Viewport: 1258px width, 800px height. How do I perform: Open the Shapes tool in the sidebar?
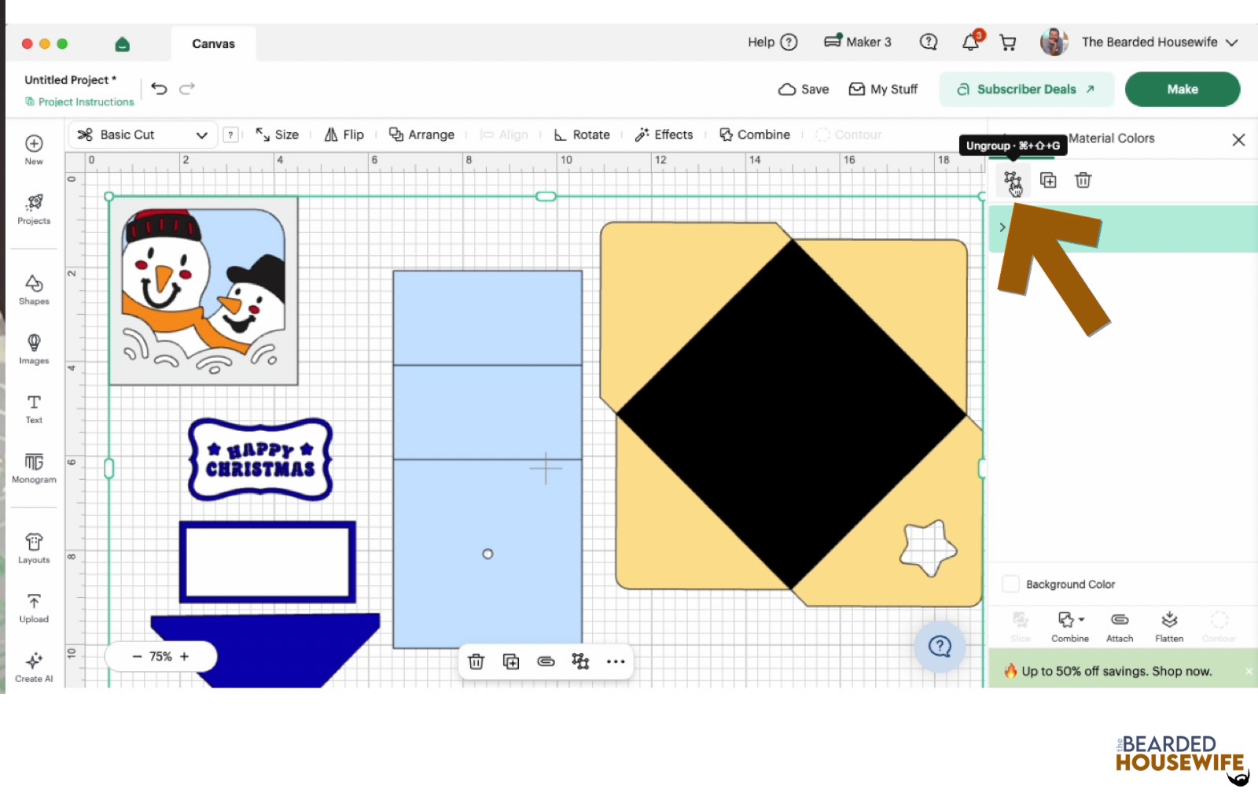pyautogui.click(x=34, y=289)
